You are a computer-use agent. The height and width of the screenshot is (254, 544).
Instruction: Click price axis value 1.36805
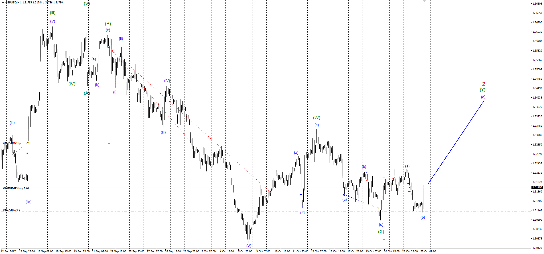(537, 4)
